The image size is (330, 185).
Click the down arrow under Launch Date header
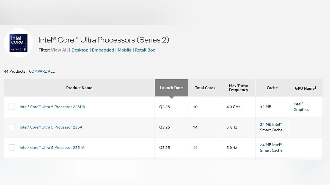171,97
